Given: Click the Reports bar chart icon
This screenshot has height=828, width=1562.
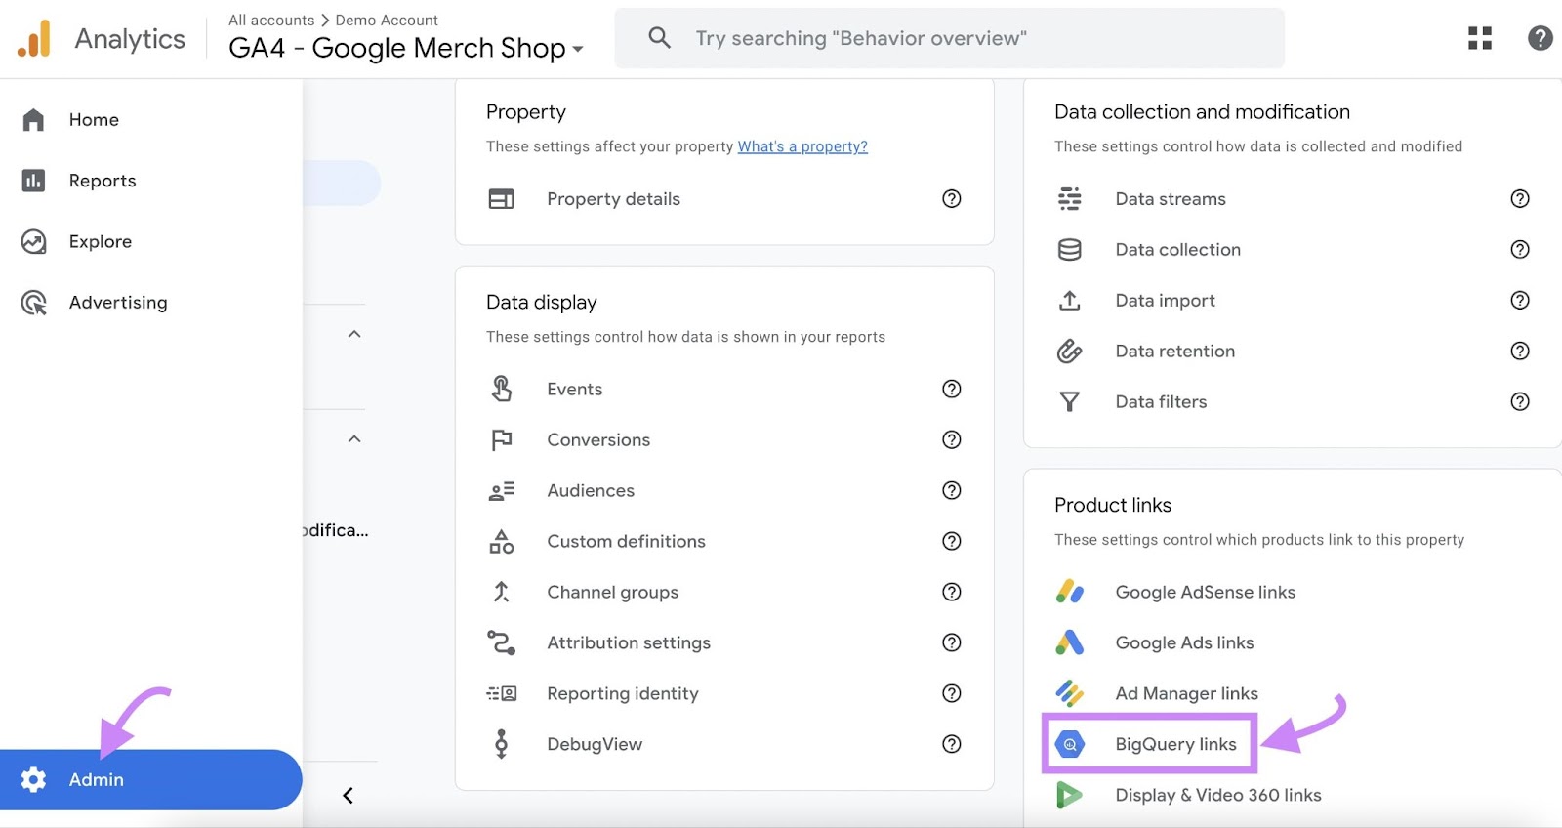Looking at the screenshot, I should coord(33,181).
